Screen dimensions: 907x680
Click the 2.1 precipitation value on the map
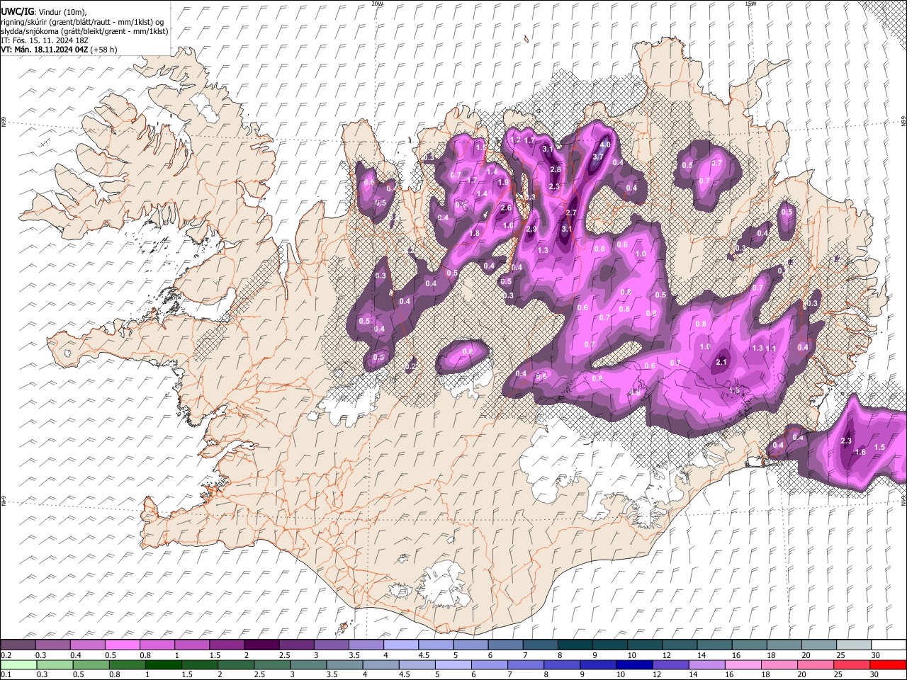click(x=722, y=362)
